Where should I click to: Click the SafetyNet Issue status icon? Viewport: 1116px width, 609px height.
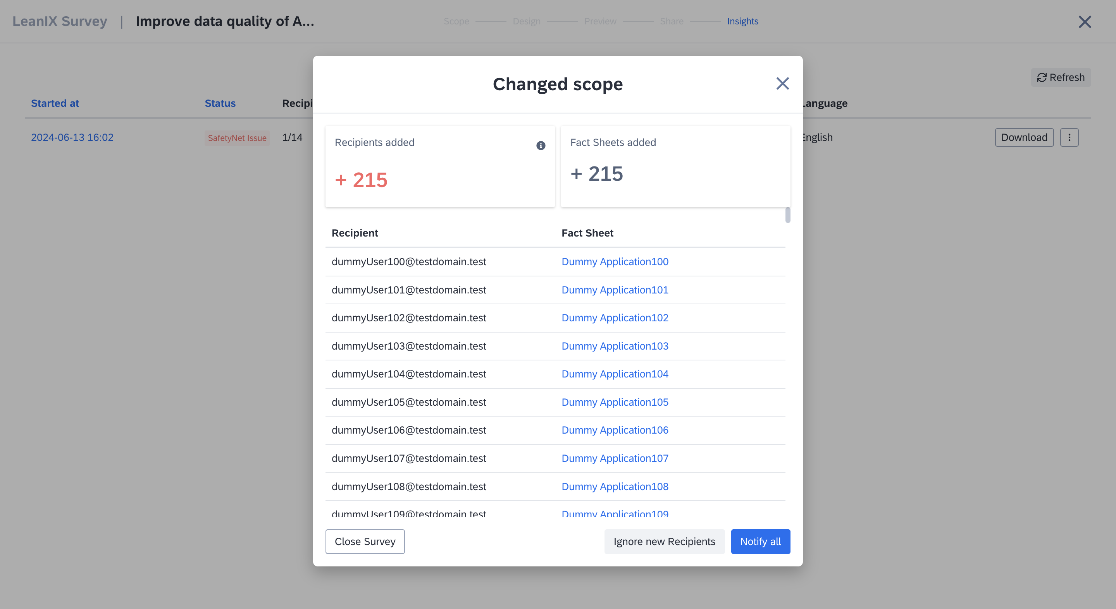(x=236, y=137)
